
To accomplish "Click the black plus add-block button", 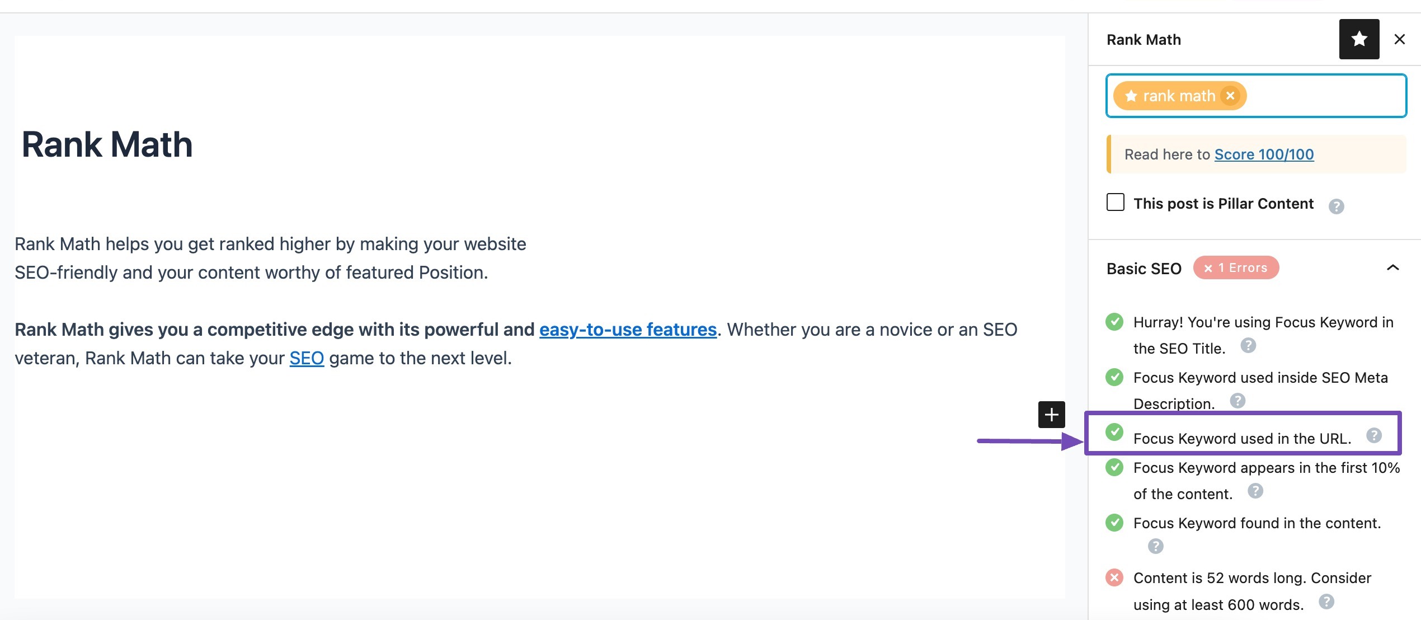I will coord(1052,415).
